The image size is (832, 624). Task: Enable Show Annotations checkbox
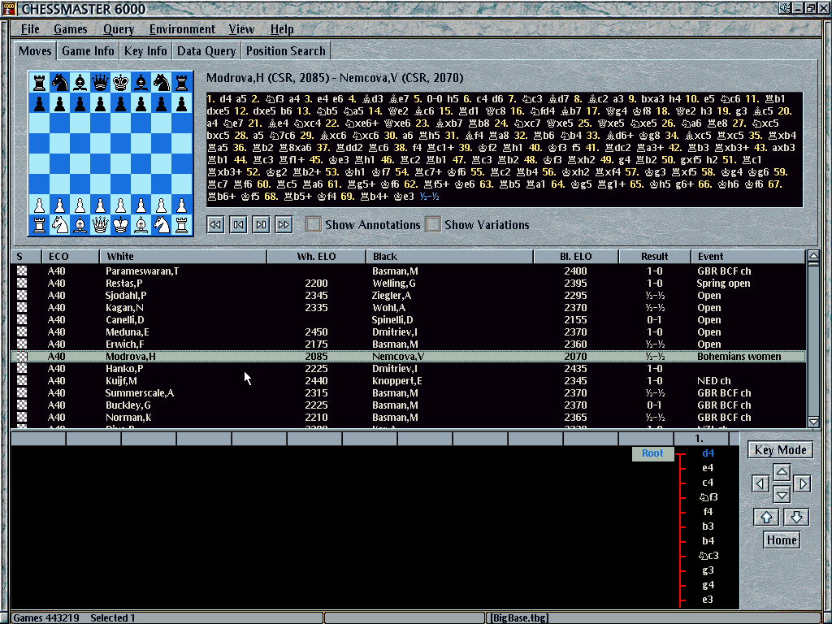(x=313, y=224)
